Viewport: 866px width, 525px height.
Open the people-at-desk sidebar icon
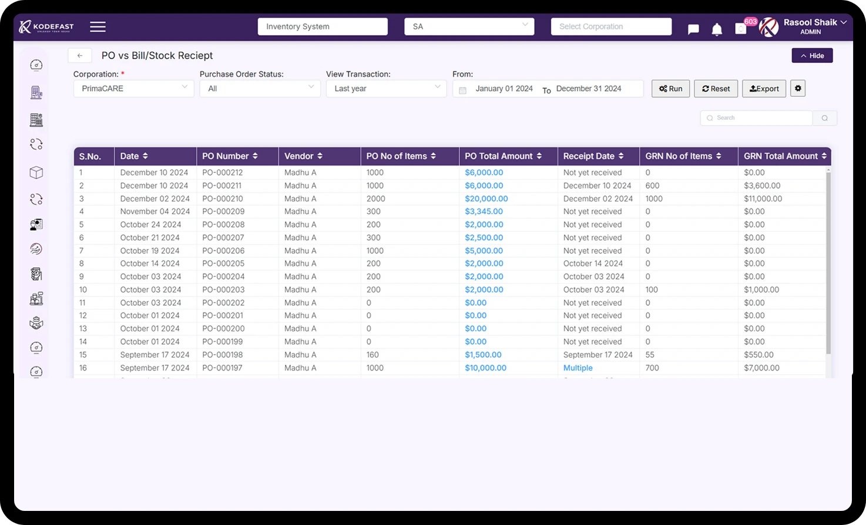tap(36, 299)
